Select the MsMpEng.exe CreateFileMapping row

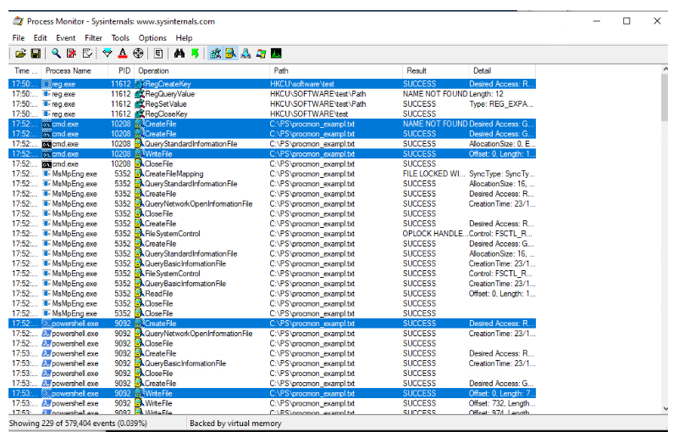pyautogui.click(x=272, y=174)
